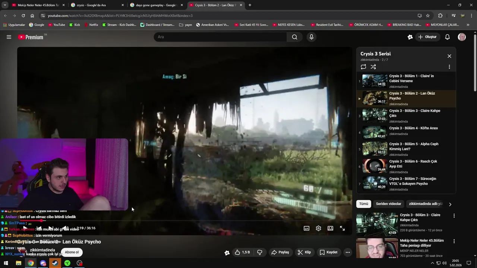Image resolution: width=477 pixels, height=268 pixels.
Task: Open BREAKING BAD Hak... bookmark
Action: click(x=404, y=25)
